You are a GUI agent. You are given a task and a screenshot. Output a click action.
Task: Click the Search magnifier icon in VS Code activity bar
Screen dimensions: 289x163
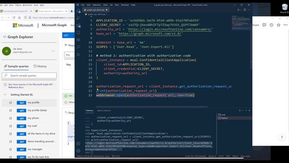coord(79,47)
